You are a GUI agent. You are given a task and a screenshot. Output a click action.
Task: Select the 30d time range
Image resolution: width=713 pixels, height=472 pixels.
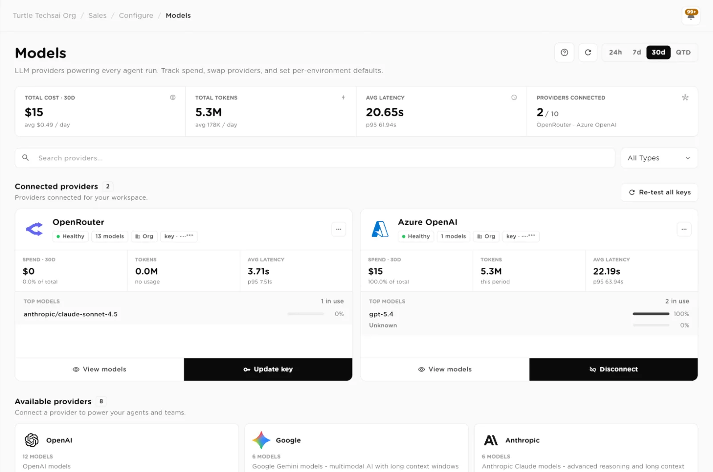pyautogui.click(x=658, y=53)
